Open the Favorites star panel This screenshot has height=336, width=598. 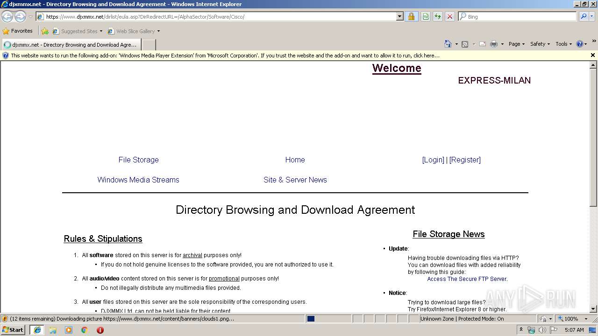pyautogui.click(x=6, y=31)
